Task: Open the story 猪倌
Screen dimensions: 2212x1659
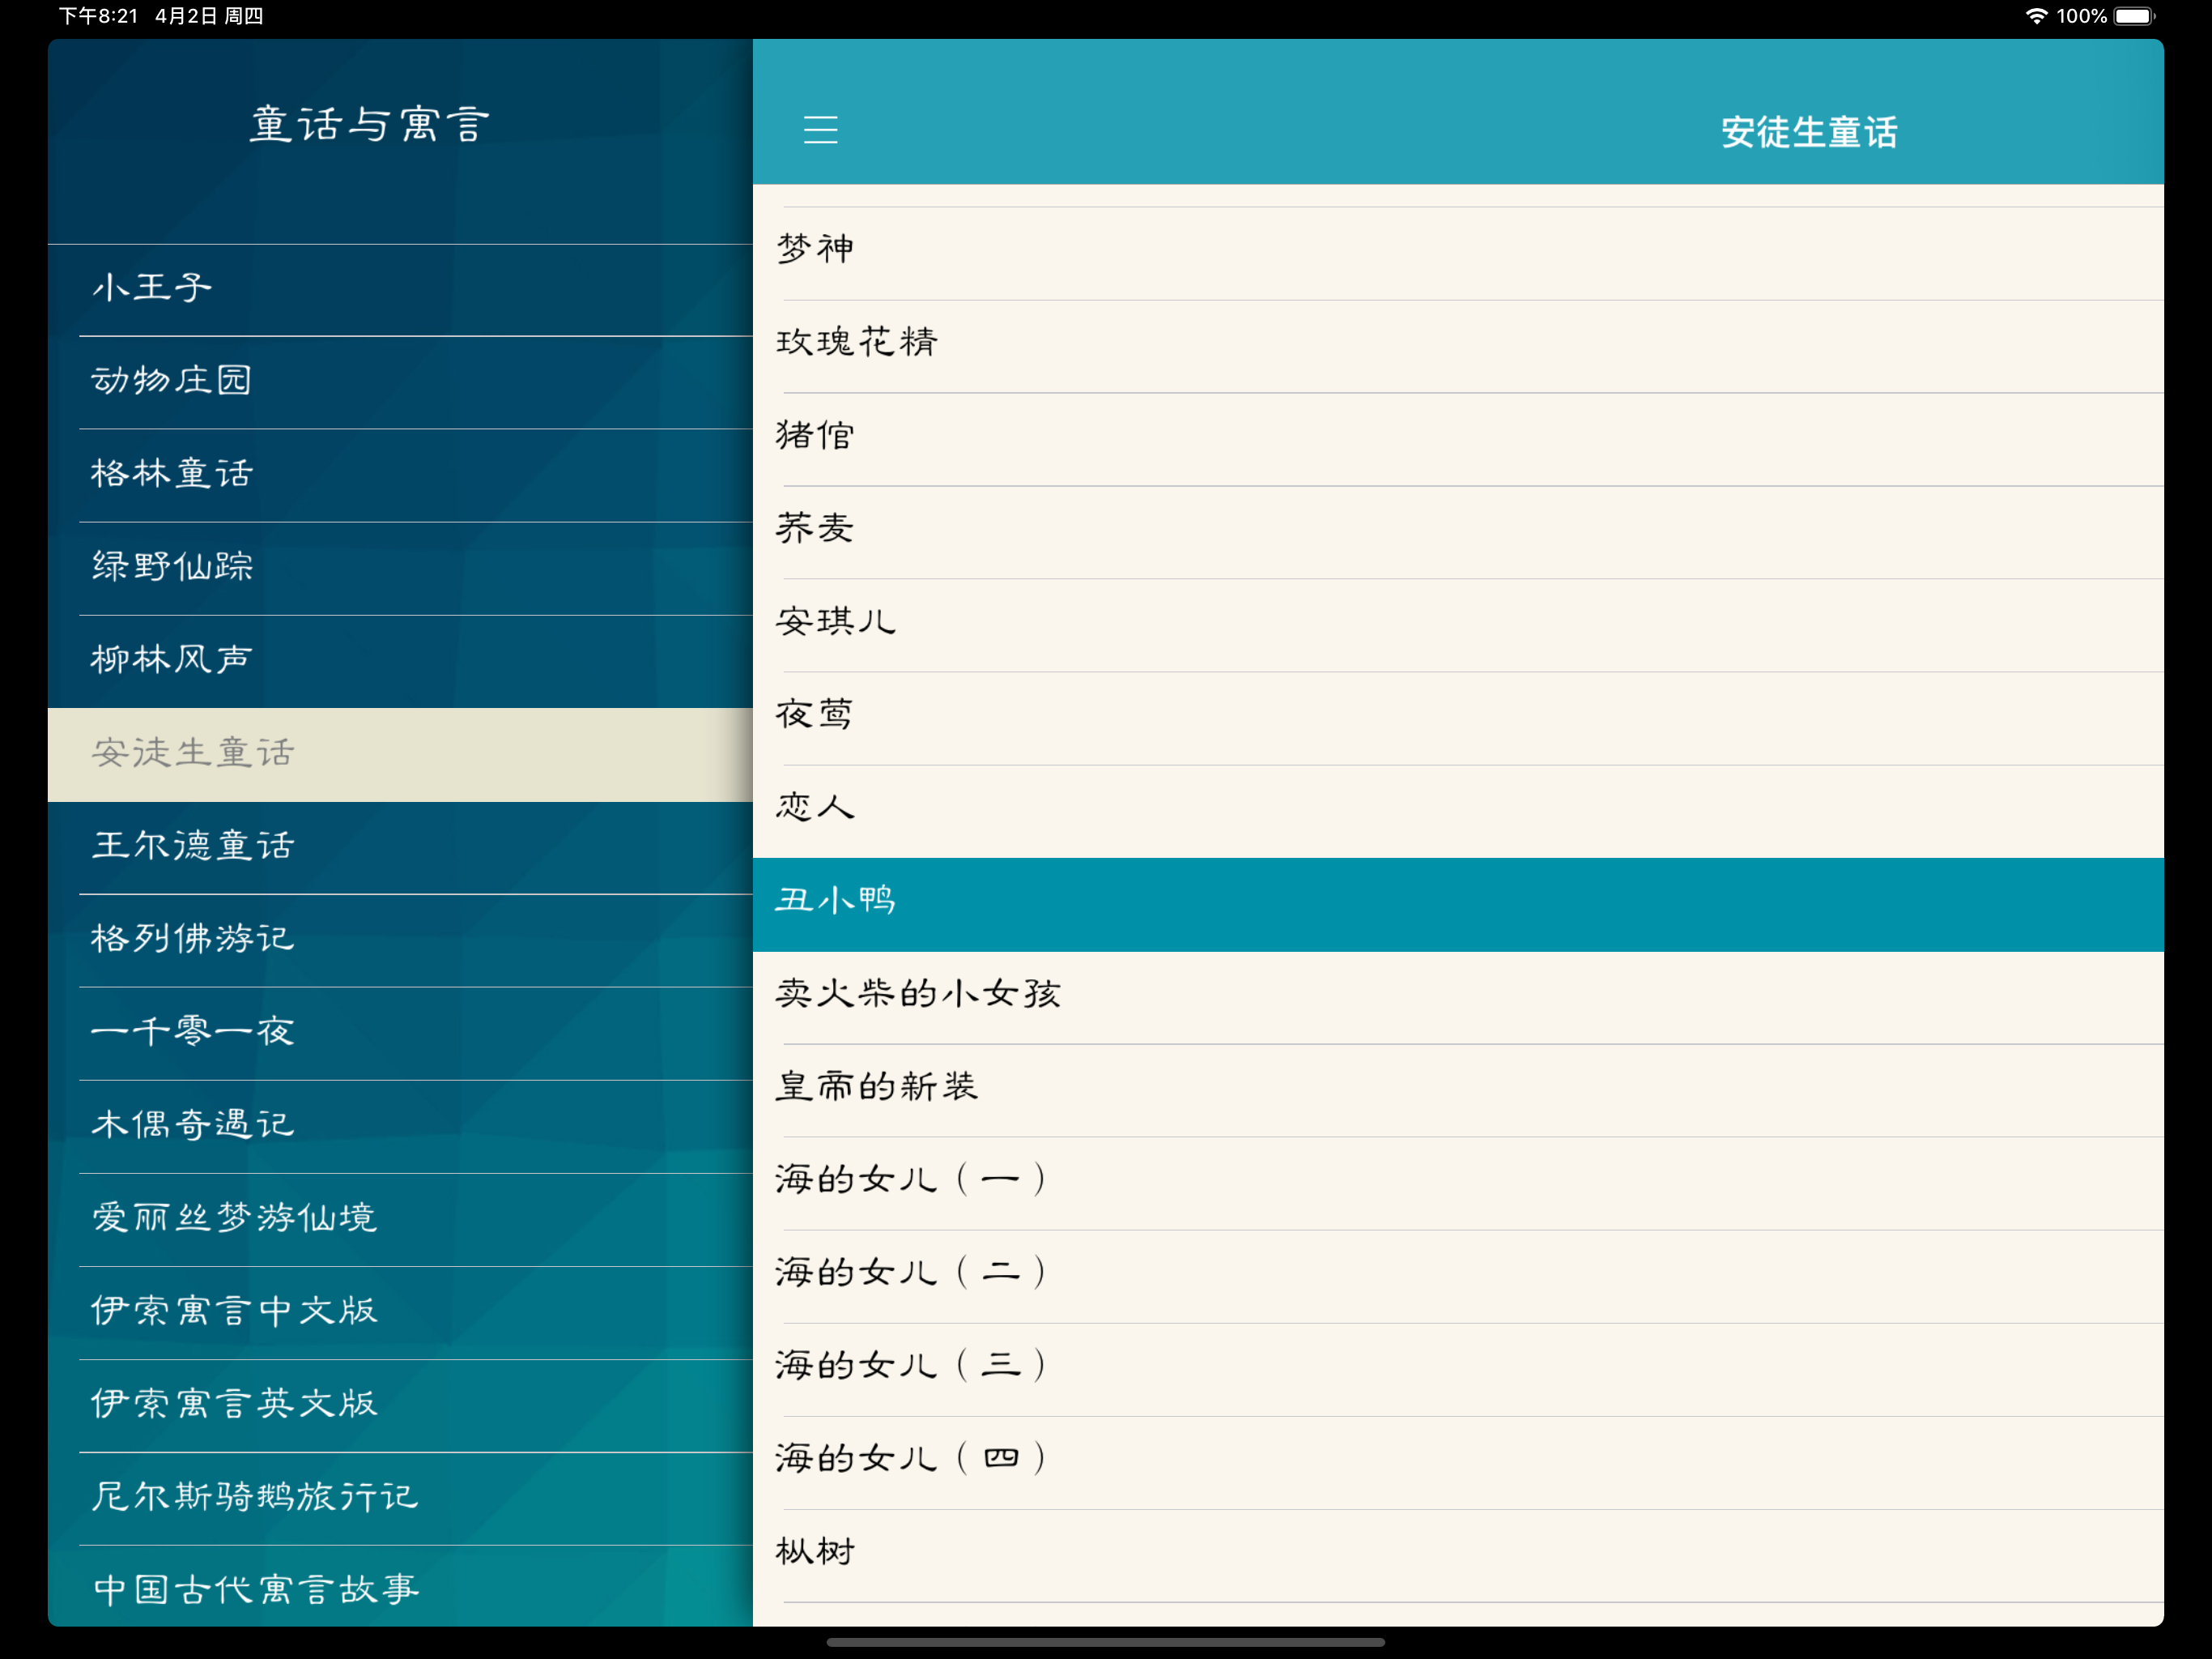Action: coord(1458,439)
